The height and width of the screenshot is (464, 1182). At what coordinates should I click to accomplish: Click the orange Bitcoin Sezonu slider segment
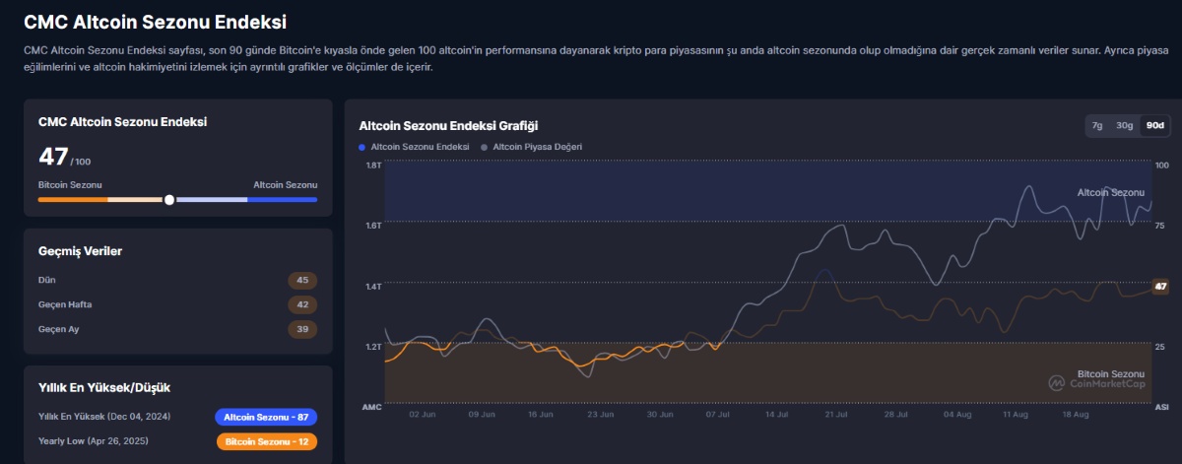73,199
